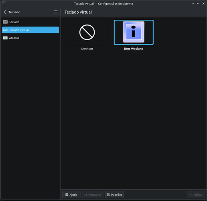
Task: Open the Teclado settings page
Action: click(30, 22)
